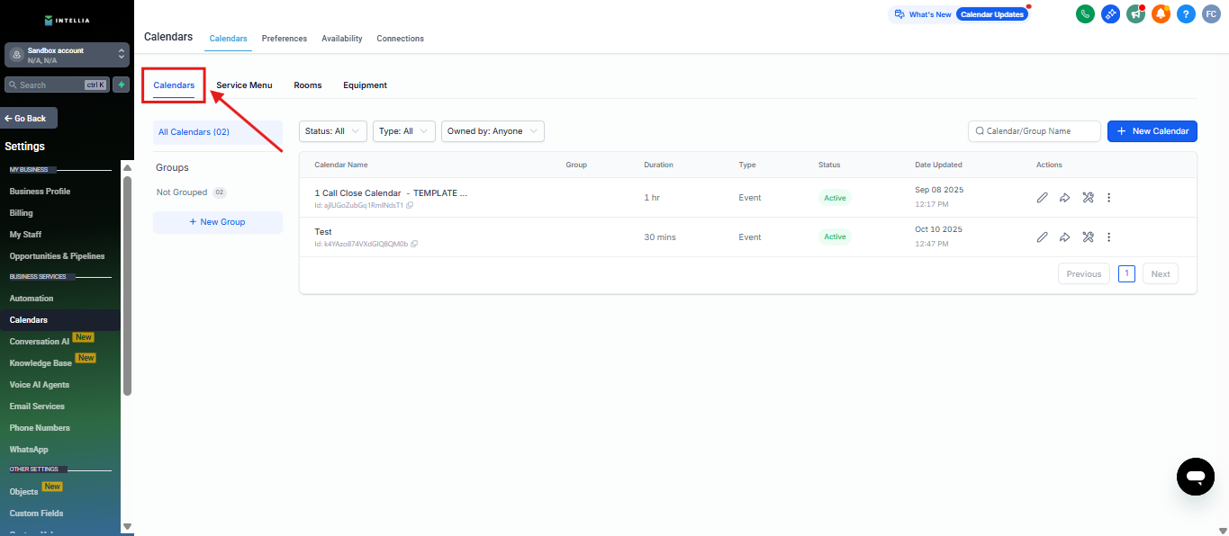1229x536 pixels.
Task: Open three-dot menu for 1 Call Close Calendar
Action: [1109, 198]
